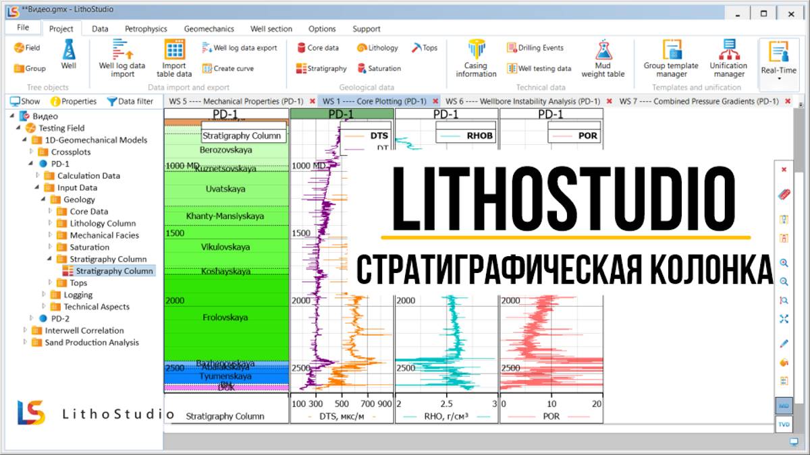This screenshot has width=810, height=455.
Task: Expand the Logging folder
Action: (x=44, y=295)
